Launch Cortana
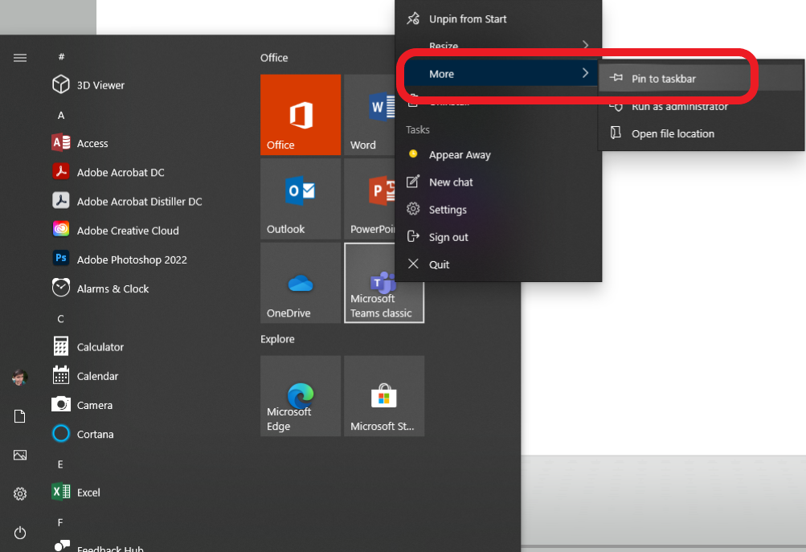This screenshot has height=552, width=806. [92, 434]
